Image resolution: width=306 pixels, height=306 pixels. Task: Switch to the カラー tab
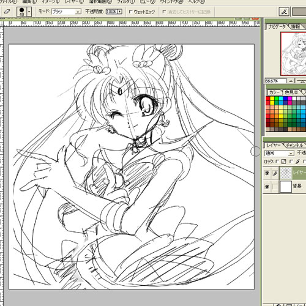(x=274, y=92)
